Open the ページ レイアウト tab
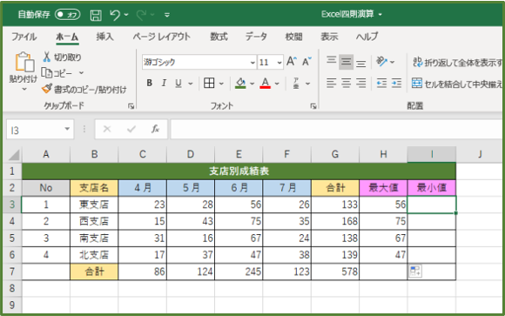 tap(161, 37)
